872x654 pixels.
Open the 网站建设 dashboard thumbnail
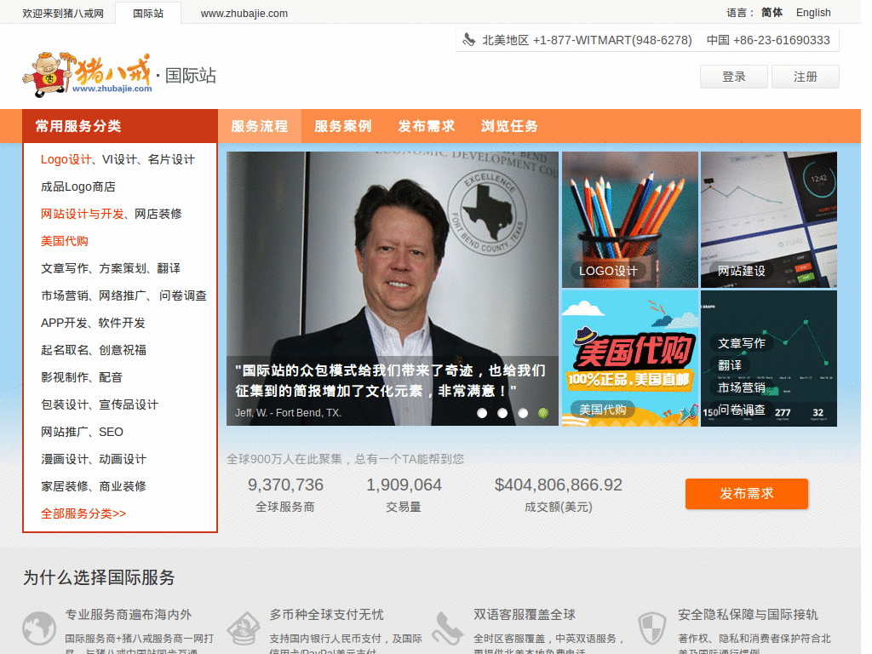click(769, 220)
